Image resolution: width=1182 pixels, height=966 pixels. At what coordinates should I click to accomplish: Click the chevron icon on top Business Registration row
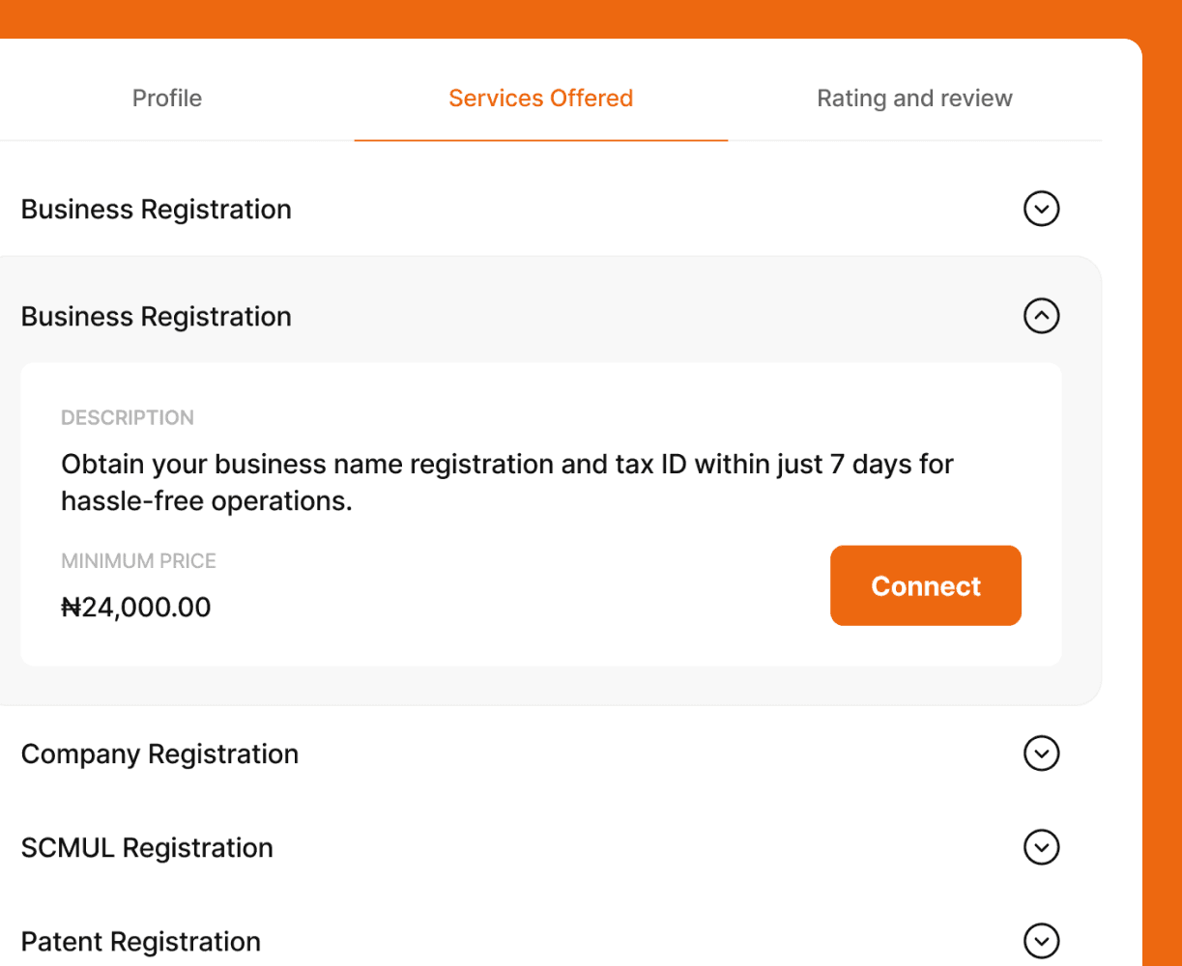pyautogui.click(x=1041, y=209)
